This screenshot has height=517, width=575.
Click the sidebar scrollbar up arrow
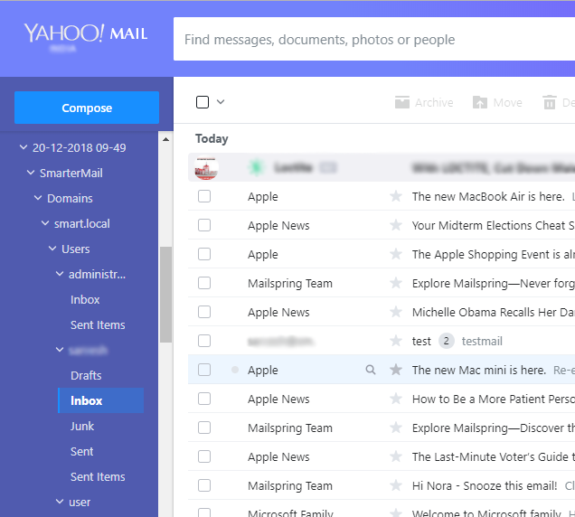[165, 139]
